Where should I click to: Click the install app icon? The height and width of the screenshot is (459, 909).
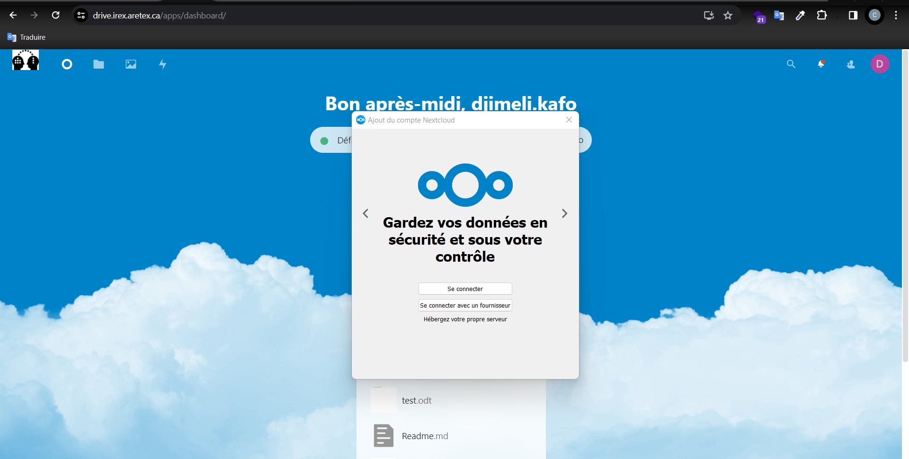[709, 15]
